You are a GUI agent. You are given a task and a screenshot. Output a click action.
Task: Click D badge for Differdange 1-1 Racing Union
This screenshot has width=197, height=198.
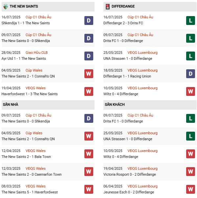point(190,74)
